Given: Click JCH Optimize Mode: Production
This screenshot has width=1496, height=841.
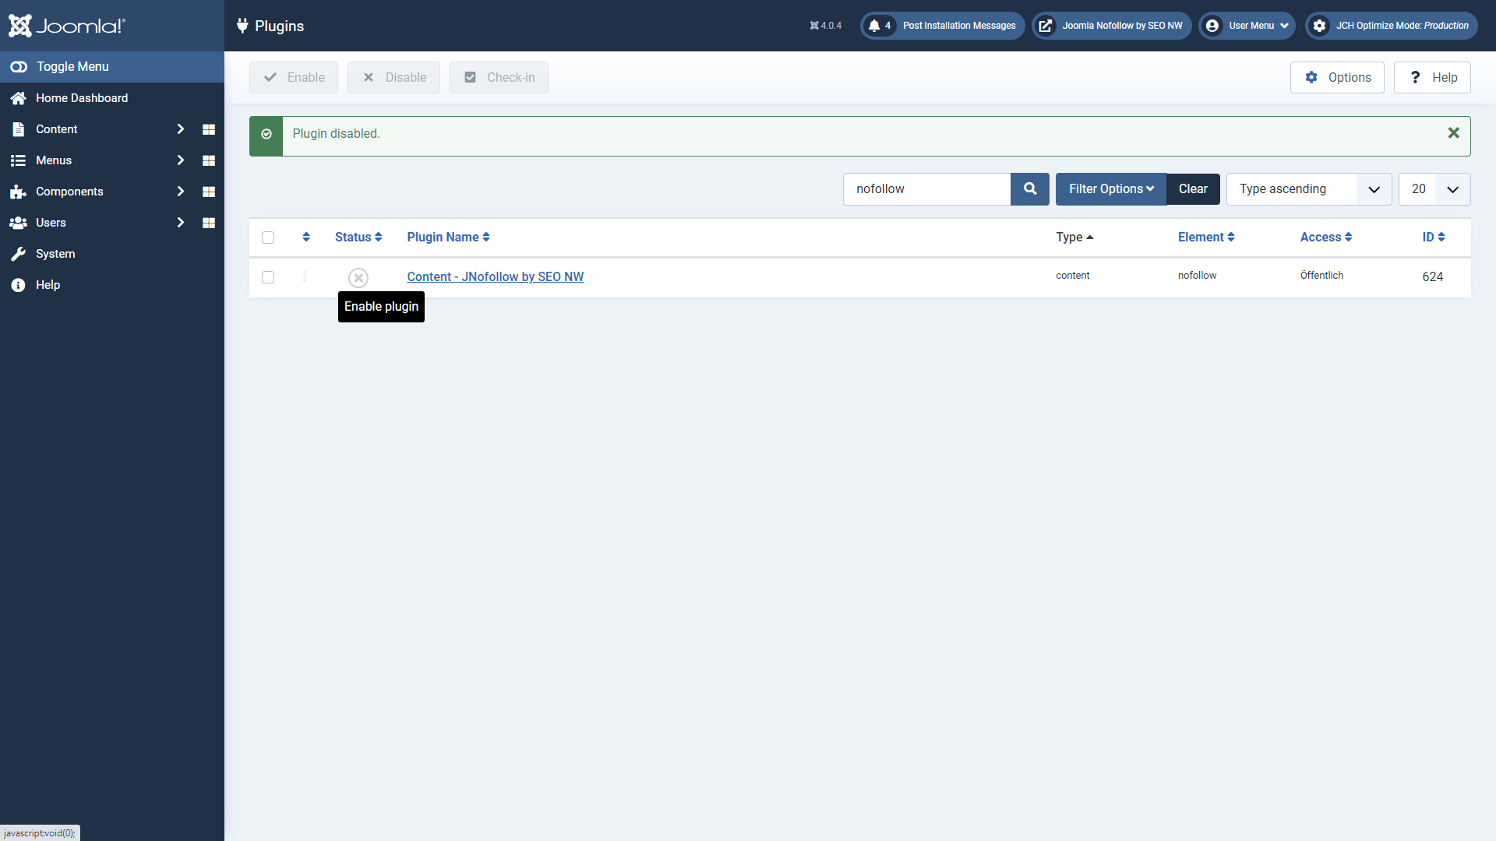Looking at the screenshot, I should click(1392, 26).
